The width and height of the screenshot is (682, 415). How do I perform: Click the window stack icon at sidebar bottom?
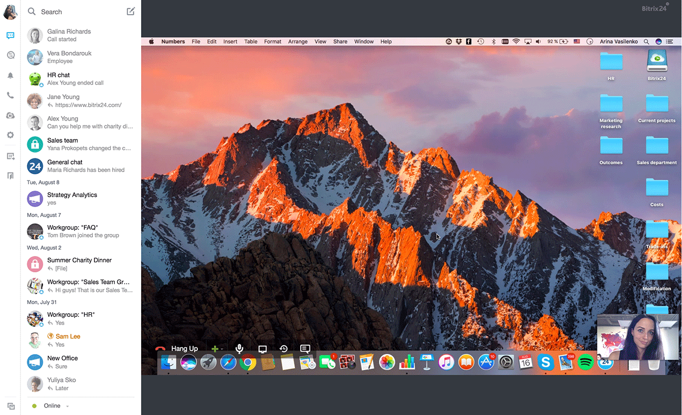10,406
